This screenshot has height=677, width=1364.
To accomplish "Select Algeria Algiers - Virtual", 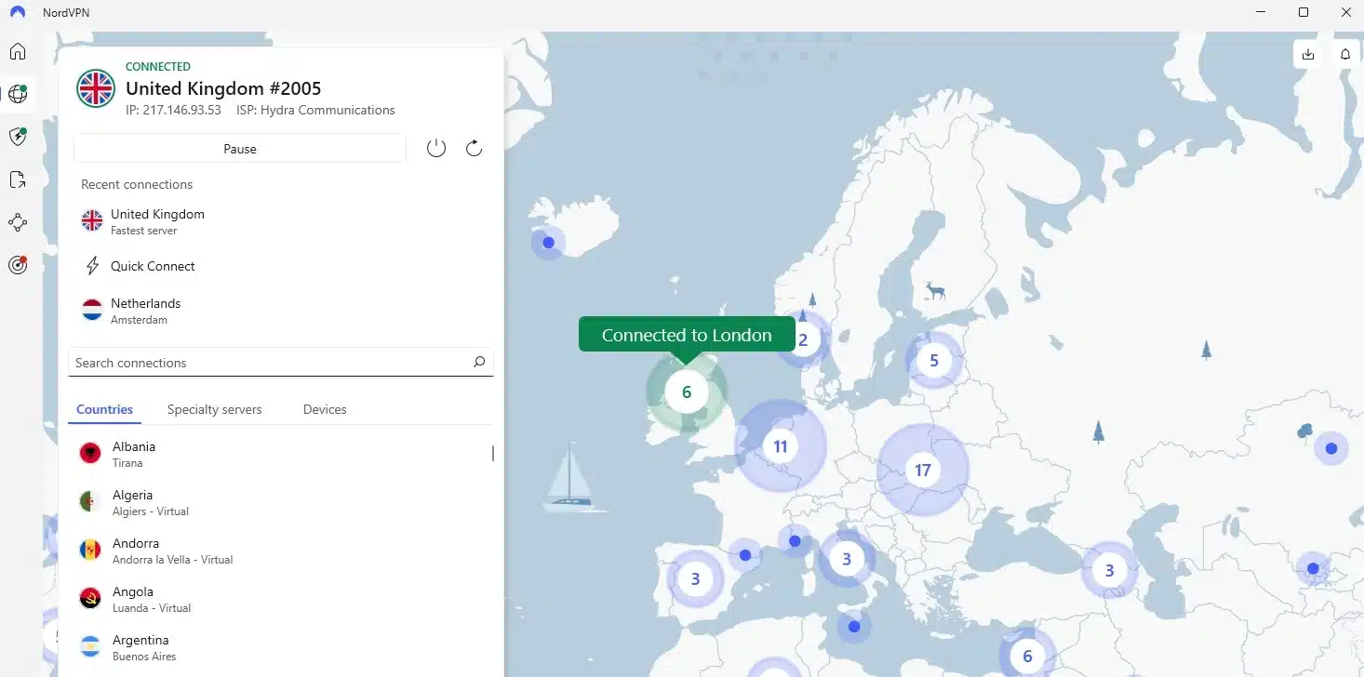I will pos(281,502).
